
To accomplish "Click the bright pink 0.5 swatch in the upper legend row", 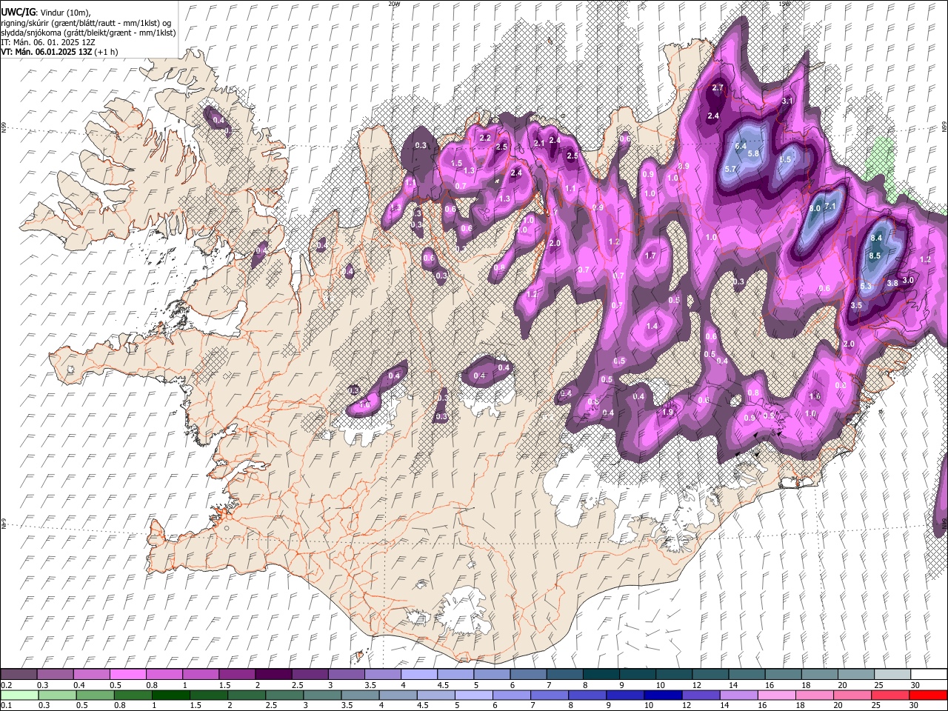I will tap(127, 674).
